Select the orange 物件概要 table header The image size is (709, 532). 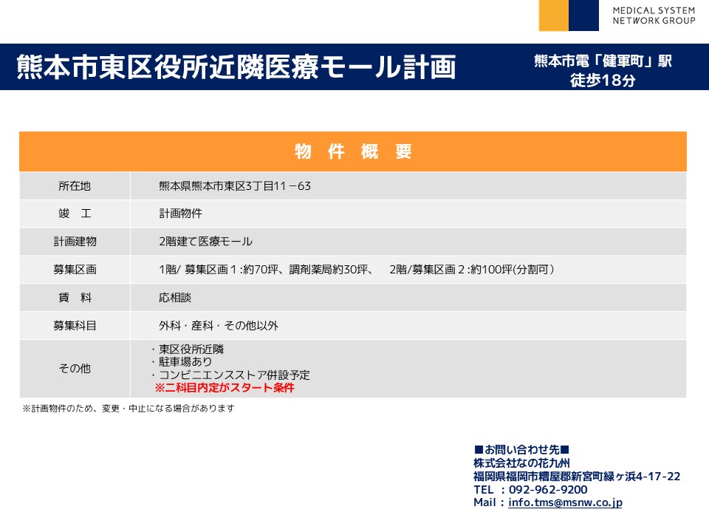pyautogui.click(x=353, y=151)
